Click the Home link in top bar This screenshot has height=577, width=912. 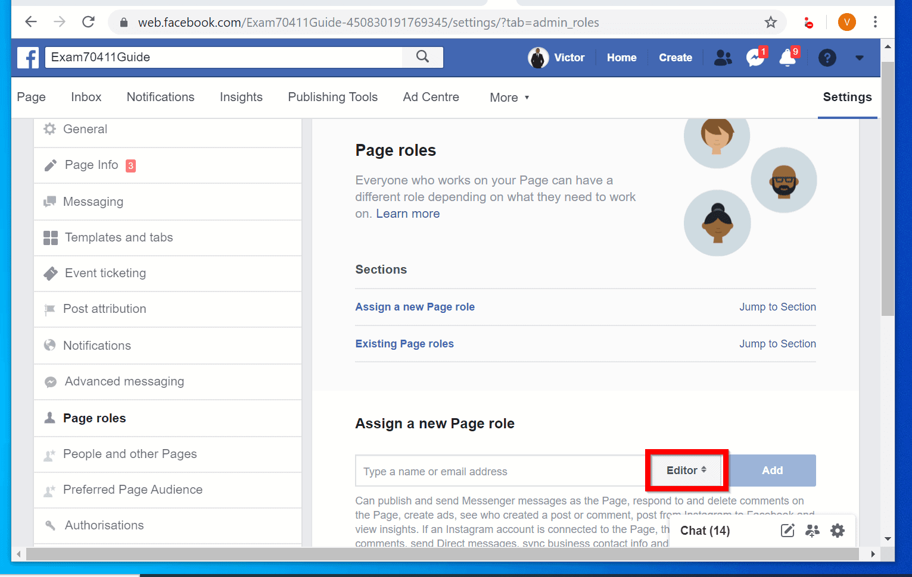tap(622, 58)
